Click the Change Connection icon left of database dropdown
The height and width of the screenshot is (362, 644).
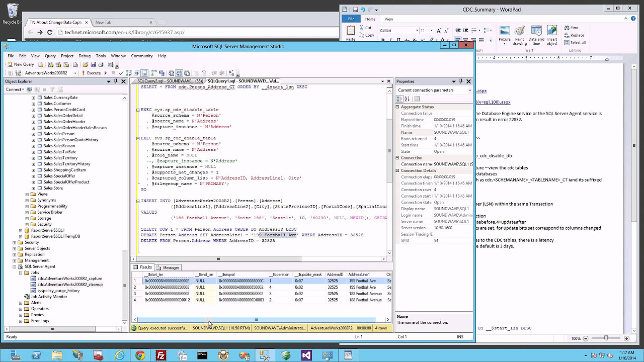(x=18, y=73)
